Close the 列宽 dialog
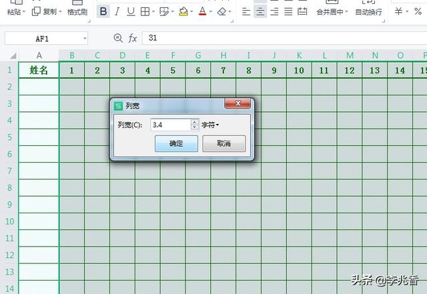 coord(238,103)
